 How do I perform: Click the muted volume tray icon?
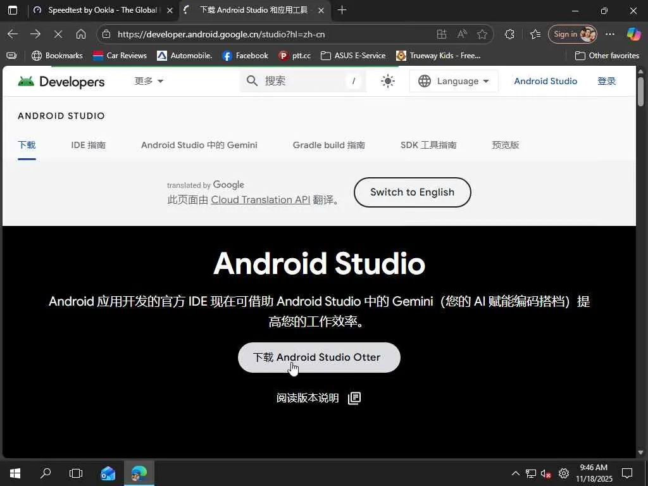click(546, 473)
